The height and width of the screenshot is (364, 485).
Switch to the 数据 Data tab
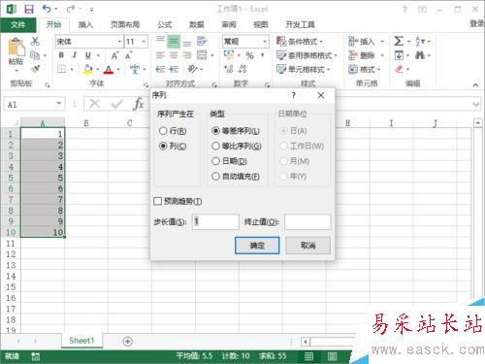click(x=197, y=24)
